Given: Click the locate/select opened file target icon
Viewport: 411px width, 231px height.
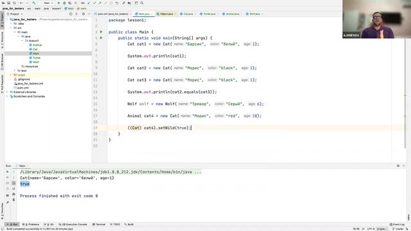Looking at the screenshot, I should pos(71,14).
